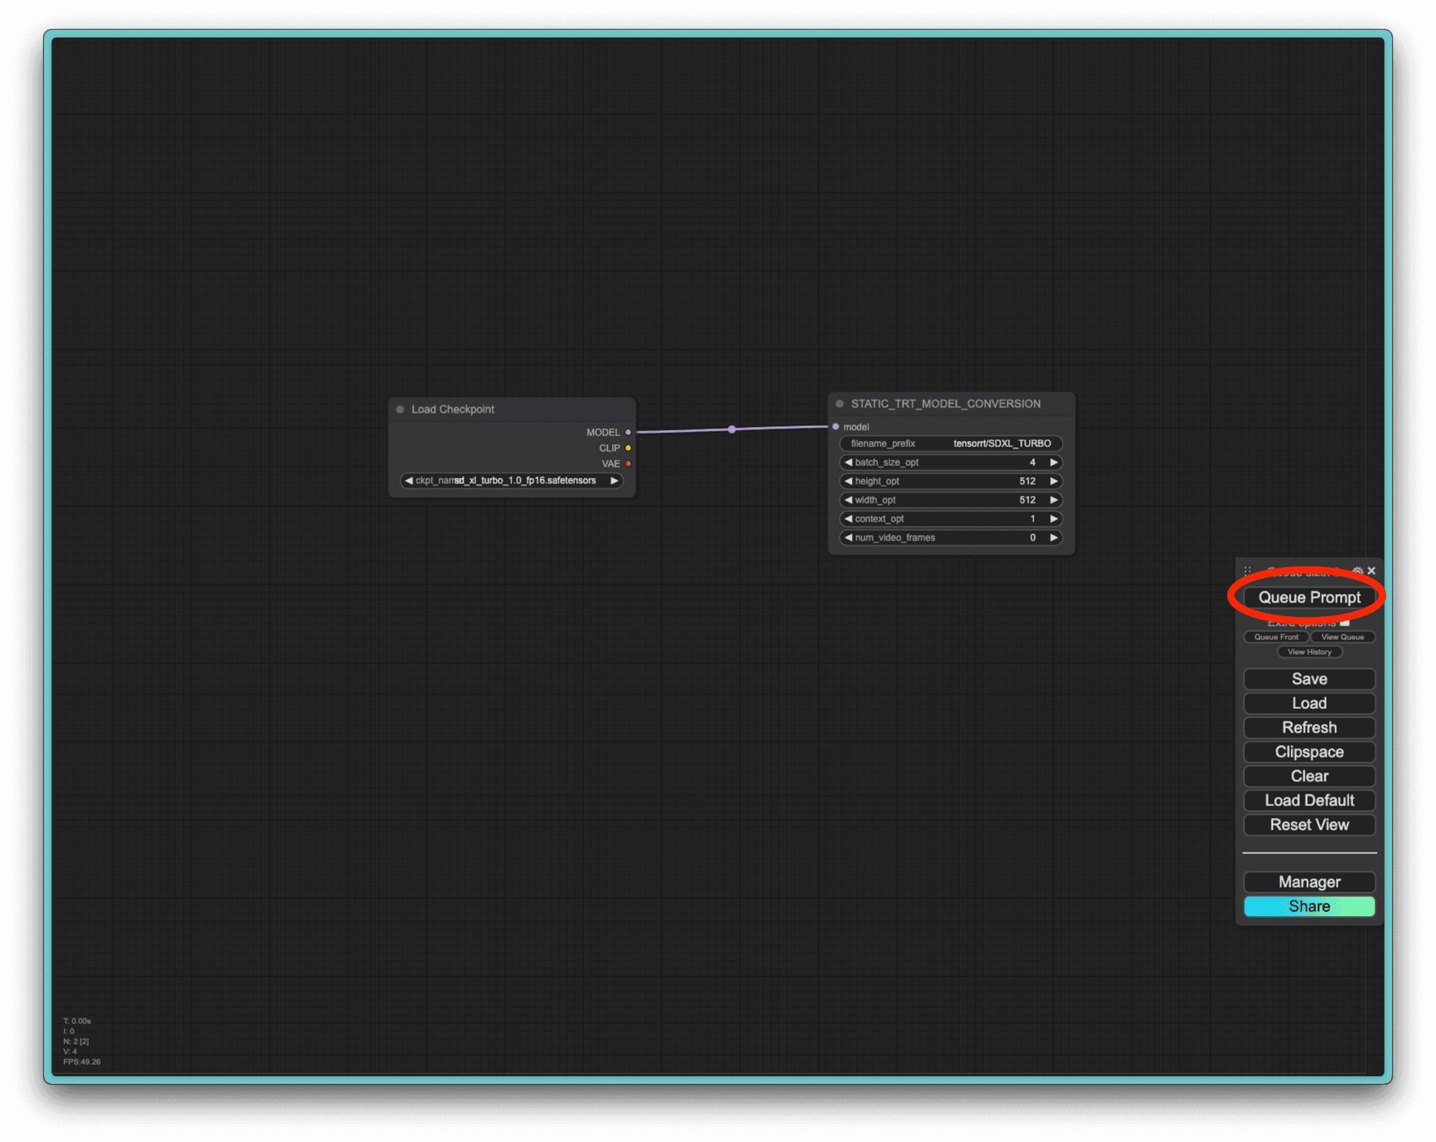Viewport: 1436px width, 1142px height.
Task: Click the MODEL output socket
Action: pyautogui.click(x=628, y=432)
